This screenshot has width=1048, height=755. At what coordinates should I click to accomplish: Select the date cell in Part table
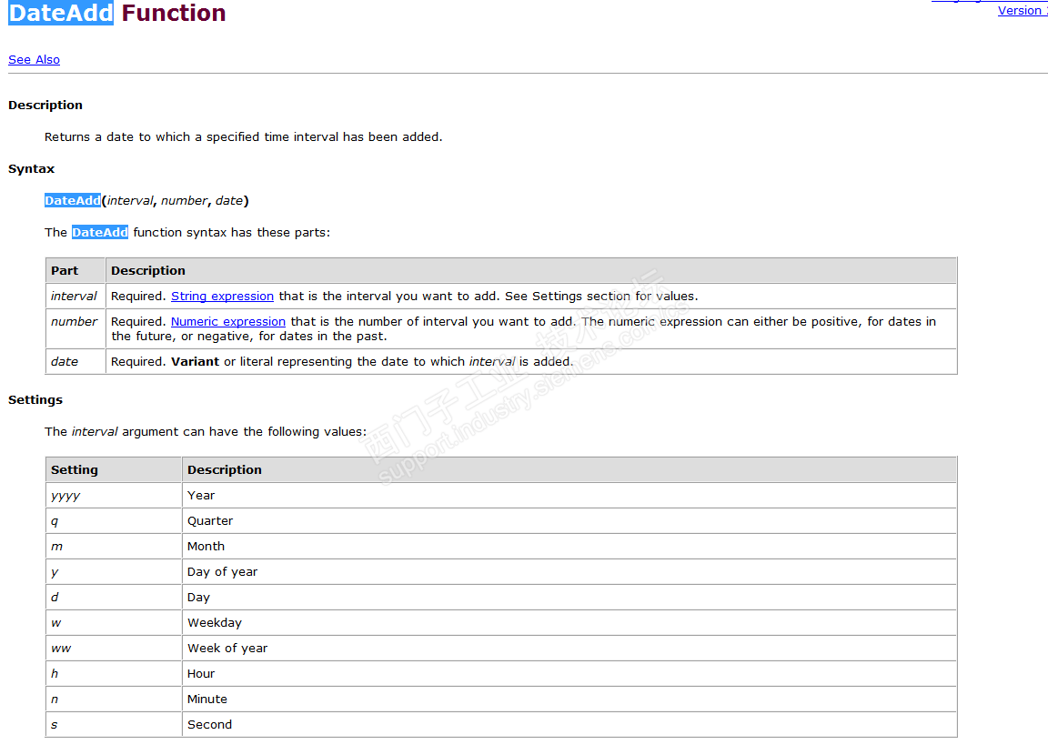click(65, 362)
